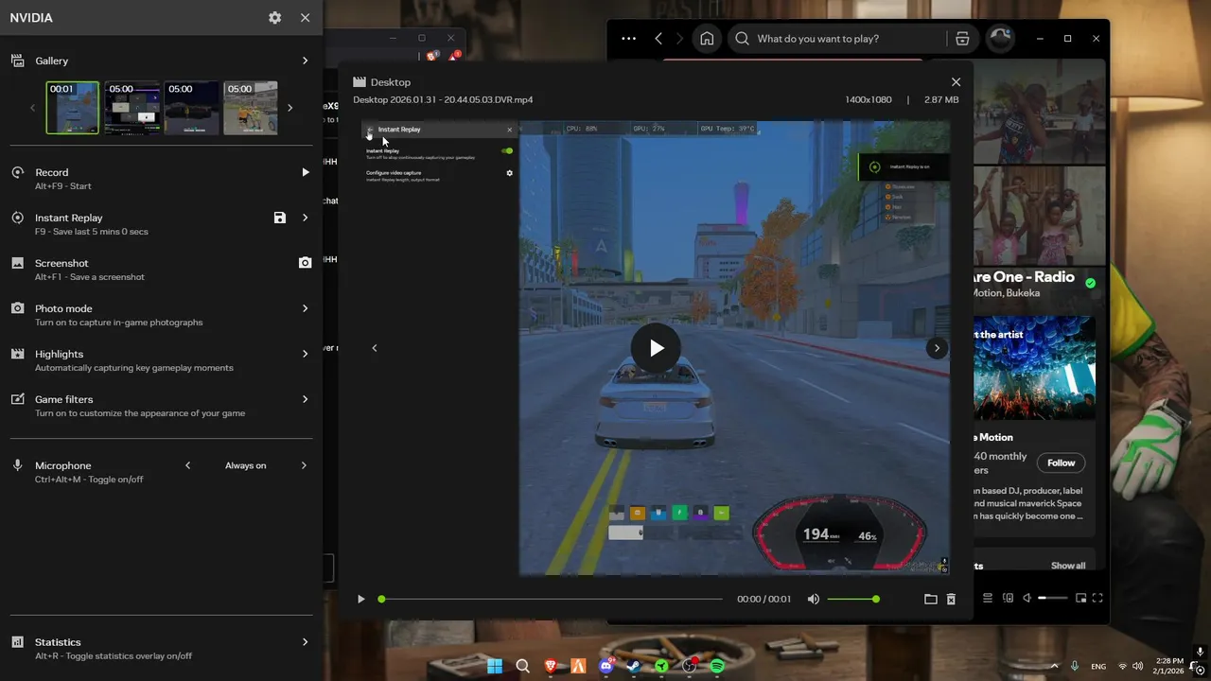Adjust the green video volume slider
The width and height of the screenshot is (1211, 681).
point(851,599)
